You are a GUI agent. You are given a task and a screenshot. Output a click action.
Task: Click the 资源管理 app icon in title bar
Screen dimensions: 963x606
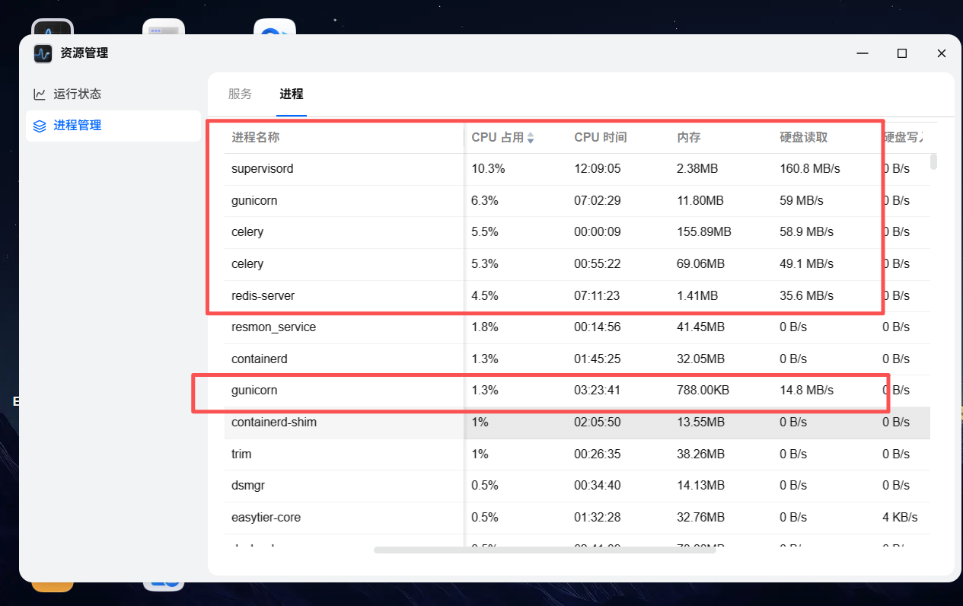(x=43, y=53)
